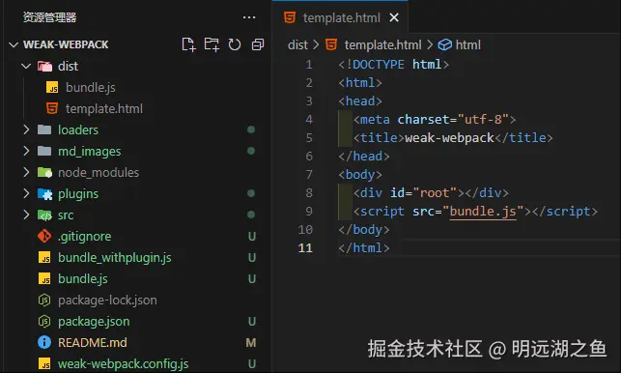Click line number 11 in the gutter
This screenshot has width=621, height=373.
[x=305, y=248]
